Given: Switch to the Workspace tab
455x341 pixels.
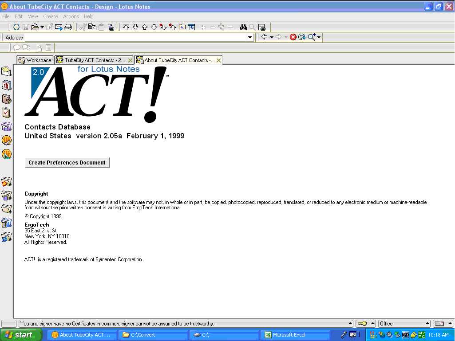Looking at the screenshot, I should point(35,60).
